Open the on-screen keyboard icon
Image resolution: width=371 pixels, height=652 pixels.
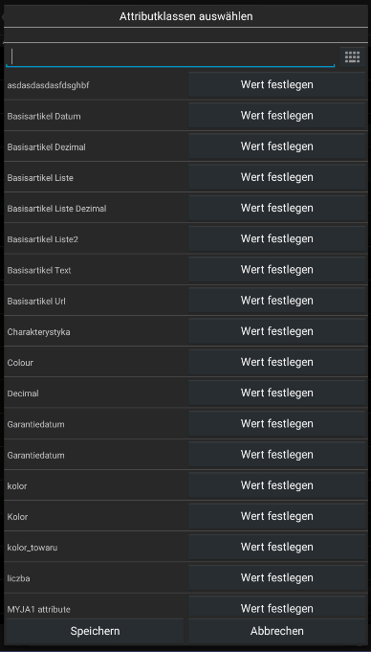click(352, 57)
